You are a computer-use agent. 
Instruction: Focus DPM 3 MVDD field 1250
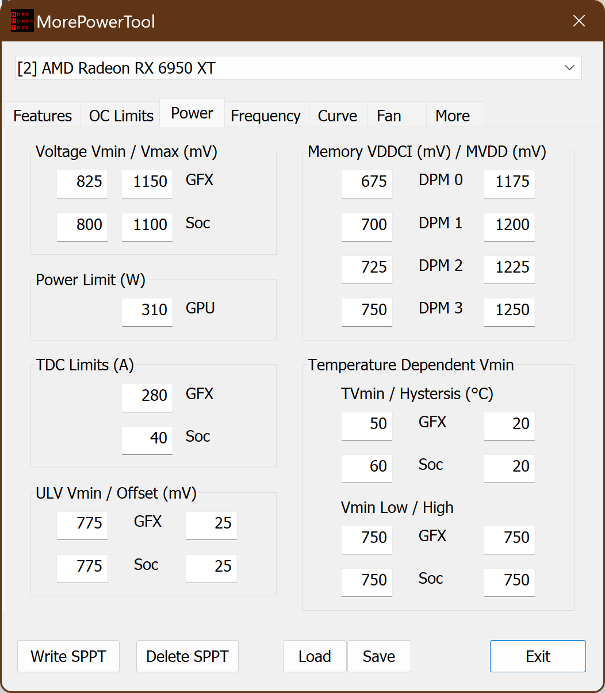point(510,312)
